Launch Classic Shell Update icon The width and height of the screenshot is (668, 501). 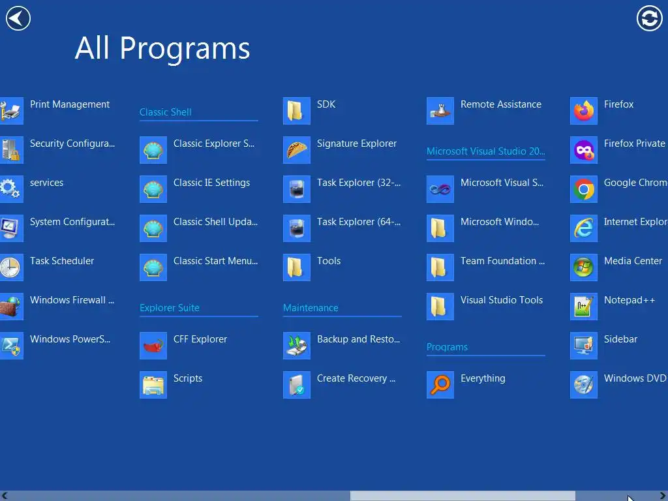click(x=153, y=228)
